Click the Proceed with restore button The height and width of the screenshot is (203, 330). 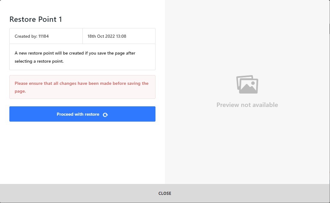[x=82, y=114]
